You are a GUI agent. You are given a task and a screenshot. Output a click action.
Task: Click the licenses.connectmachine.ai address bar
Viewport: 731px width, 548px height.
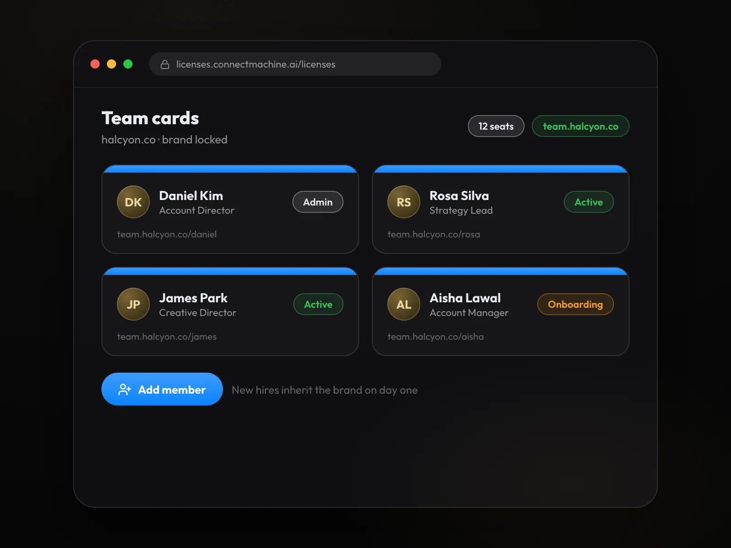pos(295,64)
